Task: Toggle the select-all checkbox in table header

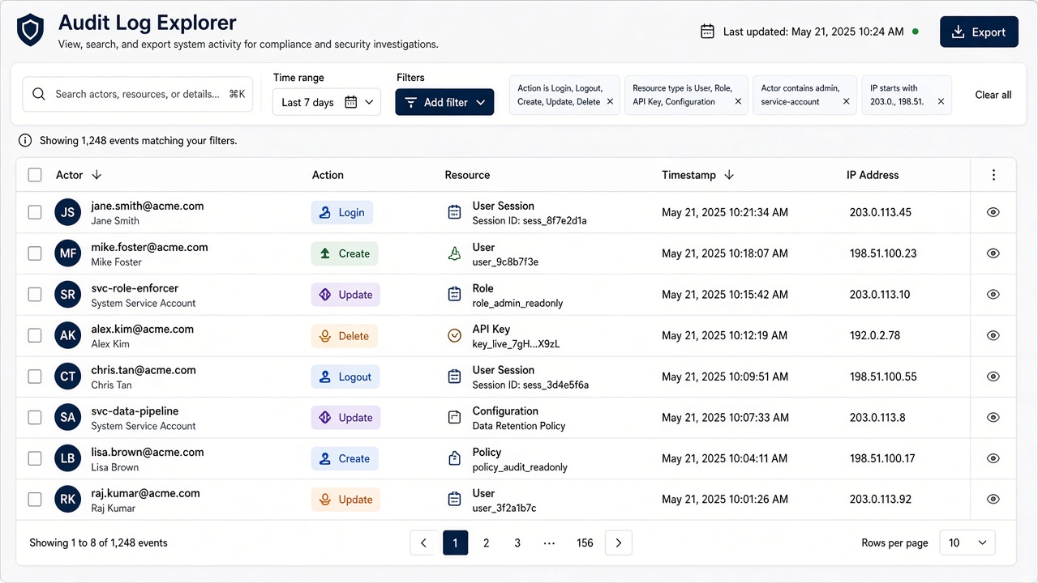Action: point(35,175)
